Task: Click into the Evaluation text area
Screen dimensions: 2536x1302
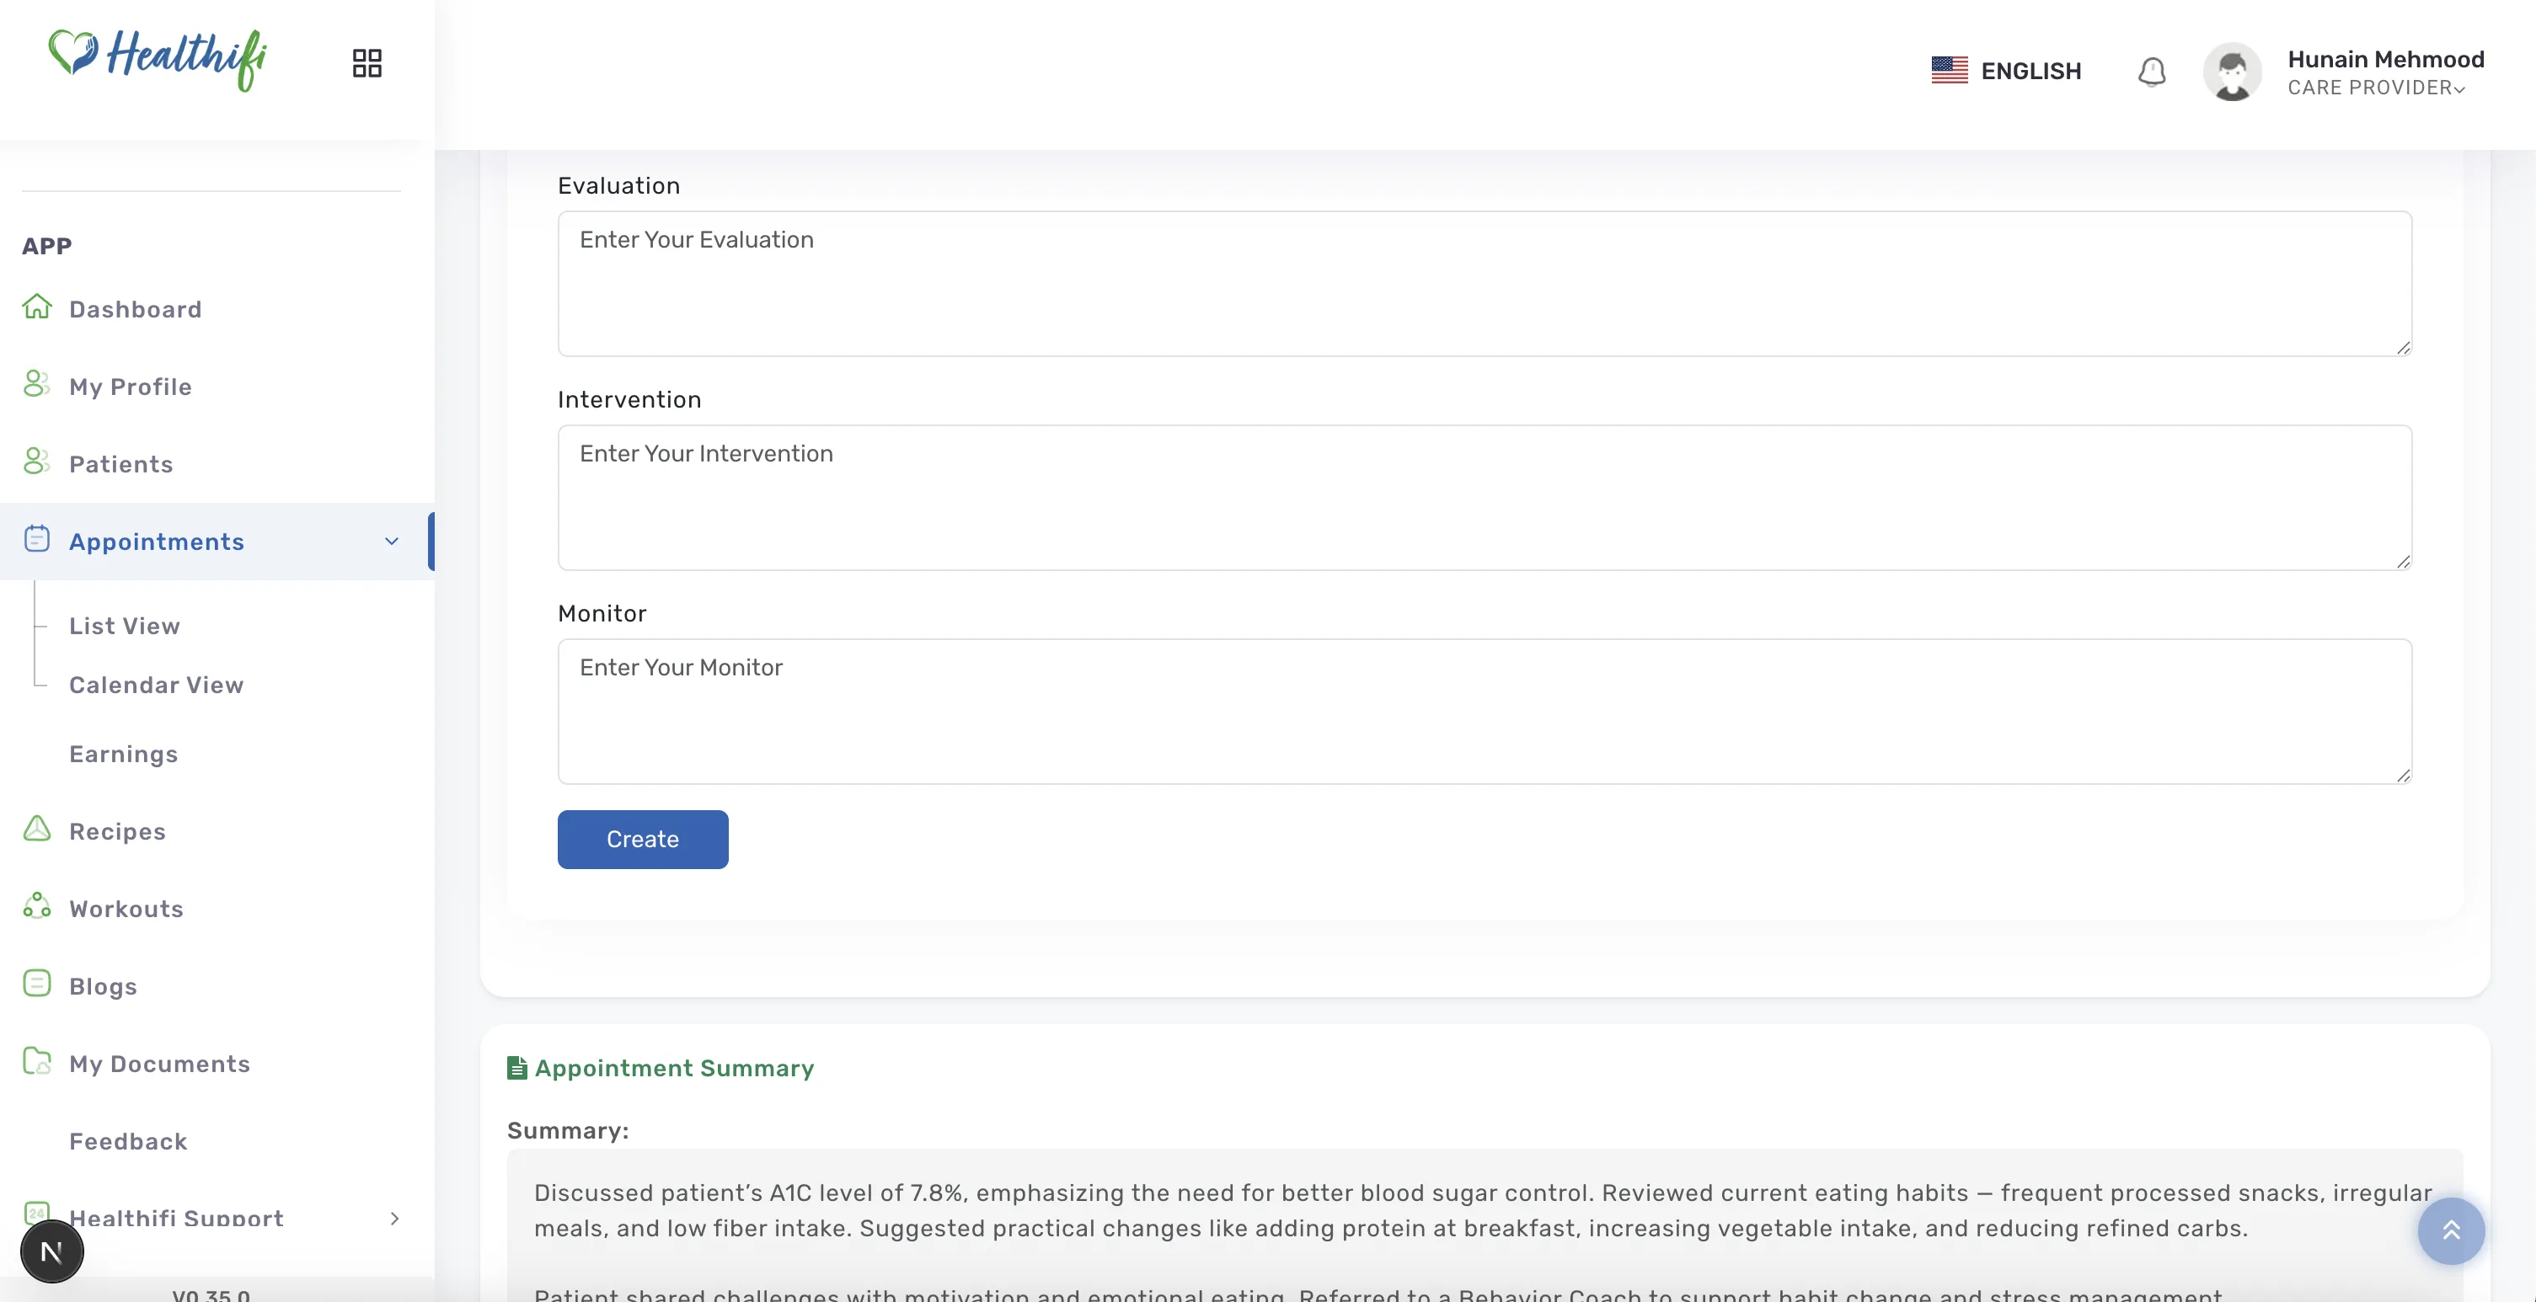Action: pos(1485,284)
